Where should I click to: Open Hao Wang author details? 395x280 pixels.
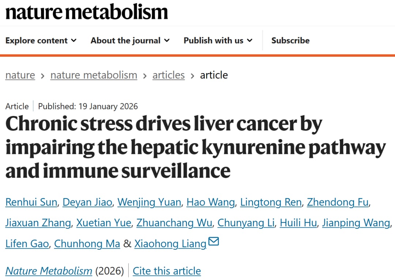pyautogui.click(x=211, y=202)
